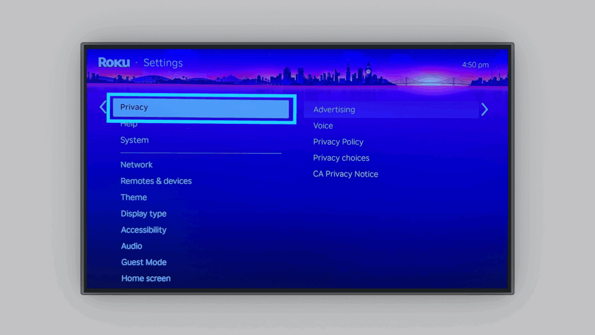The width and height of the screenshot is (595, 335).
Task: Open the System settings menu
Action: pos(134,140)
